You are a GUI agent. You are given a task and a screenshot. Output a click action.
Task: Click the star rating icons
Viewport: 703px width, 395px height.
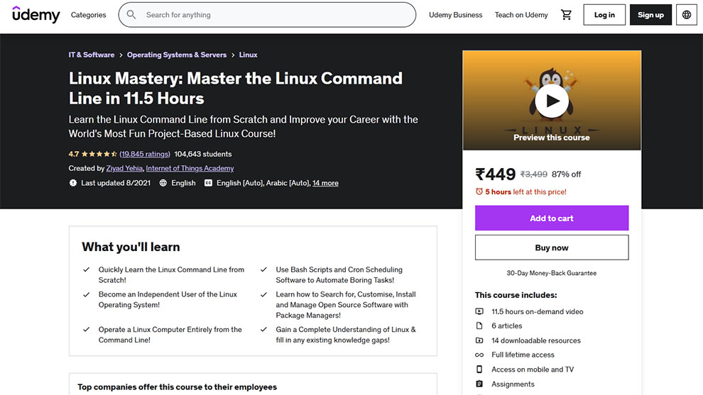99,154
